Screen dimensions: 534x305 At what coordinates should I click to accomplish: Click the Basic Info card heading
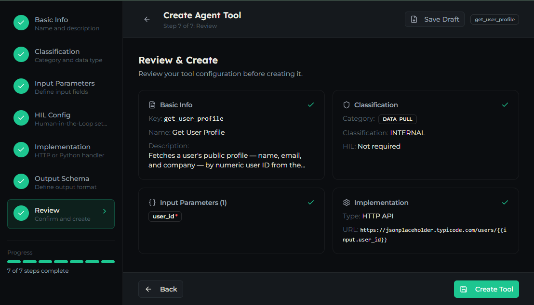(176, 105)
